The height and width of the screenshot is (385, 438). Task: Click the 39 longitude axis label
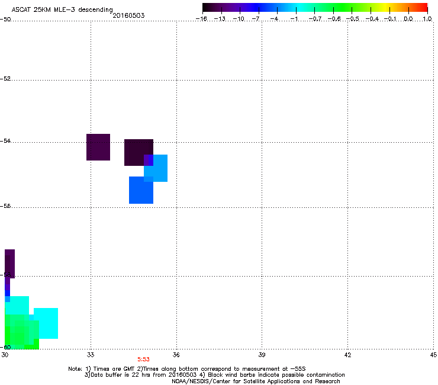click(x=262, y=355)
